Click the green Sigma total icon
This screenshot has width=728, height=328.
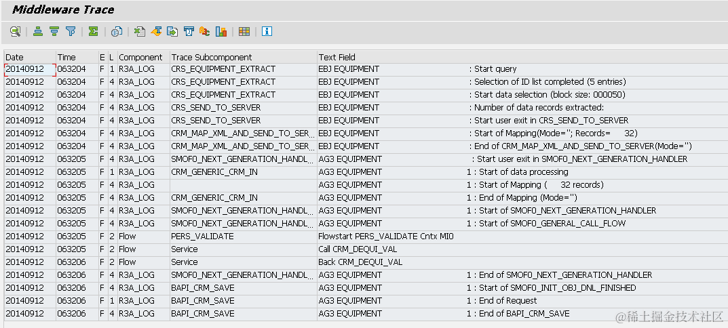(94, 32)
